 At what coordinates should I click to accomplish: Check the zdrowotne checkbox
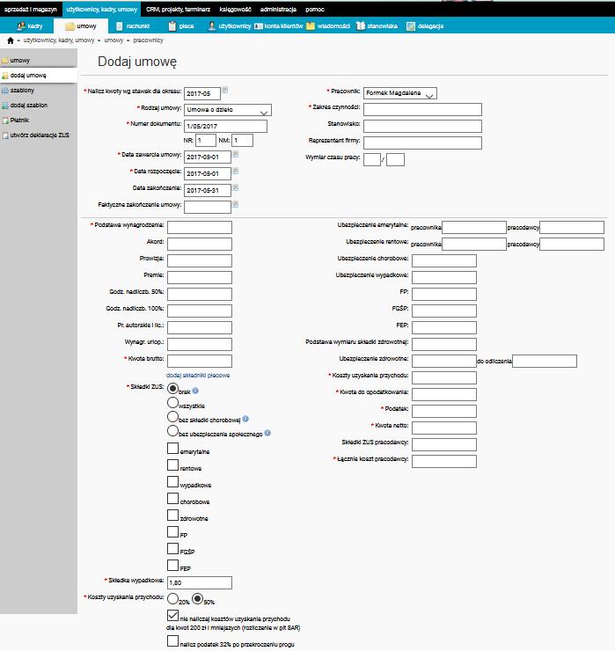pyautogui.click(x=172, y=516)
